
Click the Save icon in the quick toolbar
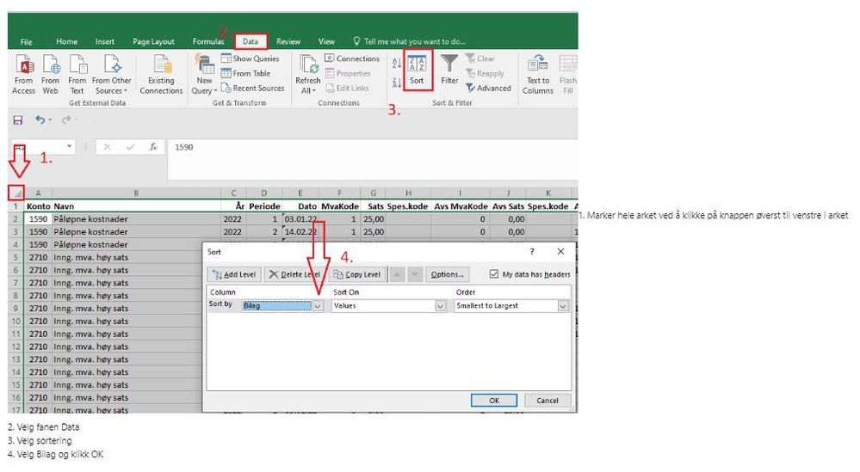pyautogui.click(x=18, y=120)
